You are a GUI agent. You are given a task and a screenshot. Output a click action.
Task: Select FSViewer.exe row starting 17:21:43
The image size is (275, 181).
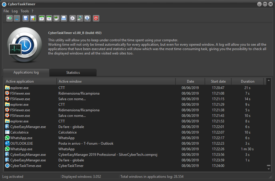tap(135, 116)
